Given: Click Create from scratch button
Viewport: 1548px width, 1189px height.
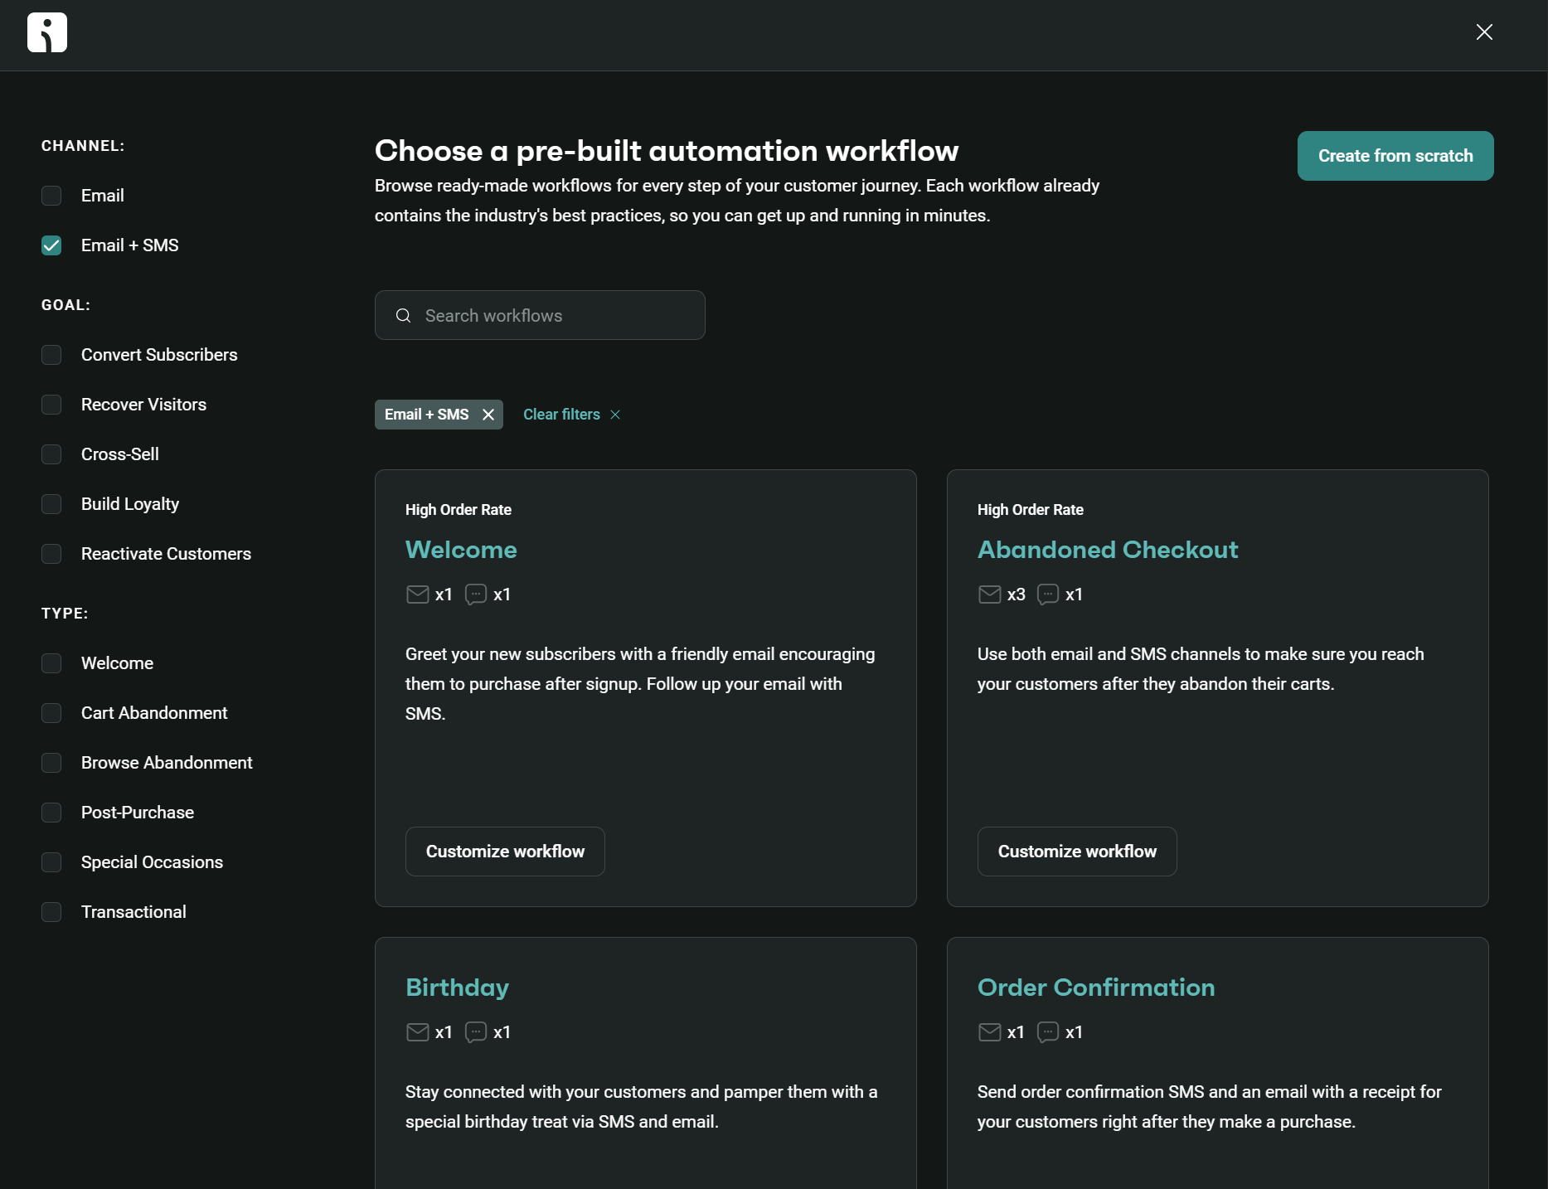Looking at the screenshot, I should (x=1395, y=156).
